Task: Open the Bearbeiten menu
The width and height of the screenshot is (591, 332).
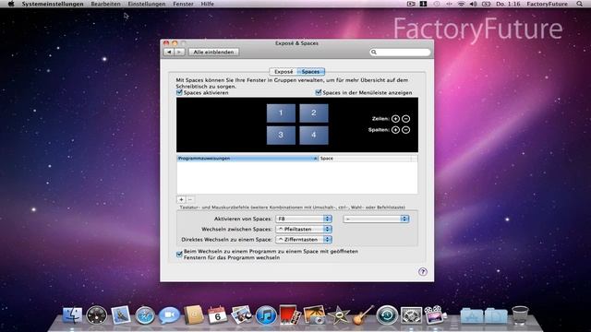Action: coord(106,4)
